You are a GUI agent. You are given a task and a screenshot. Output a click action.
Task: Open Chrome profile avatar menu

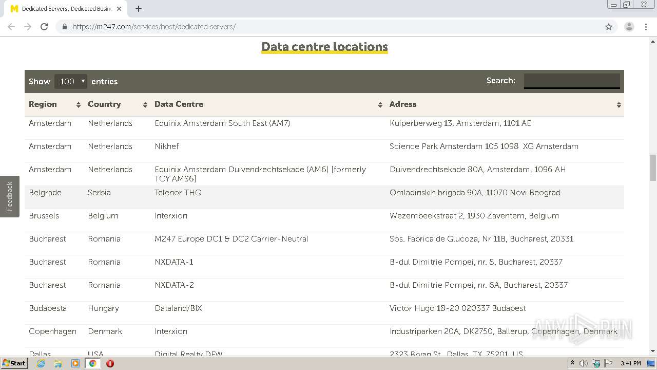pyautogui.click(x=629, y=27)
